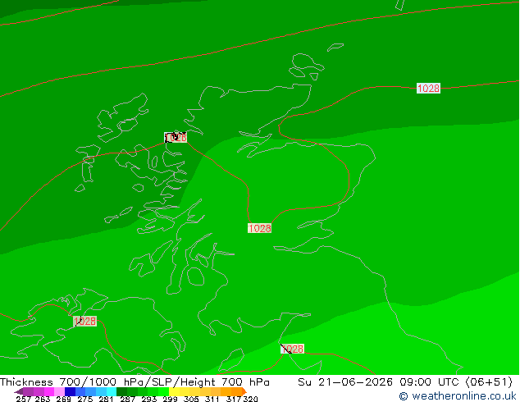
Task: Click the 1028 label near the Solway Firth
Action: (292, 349)
